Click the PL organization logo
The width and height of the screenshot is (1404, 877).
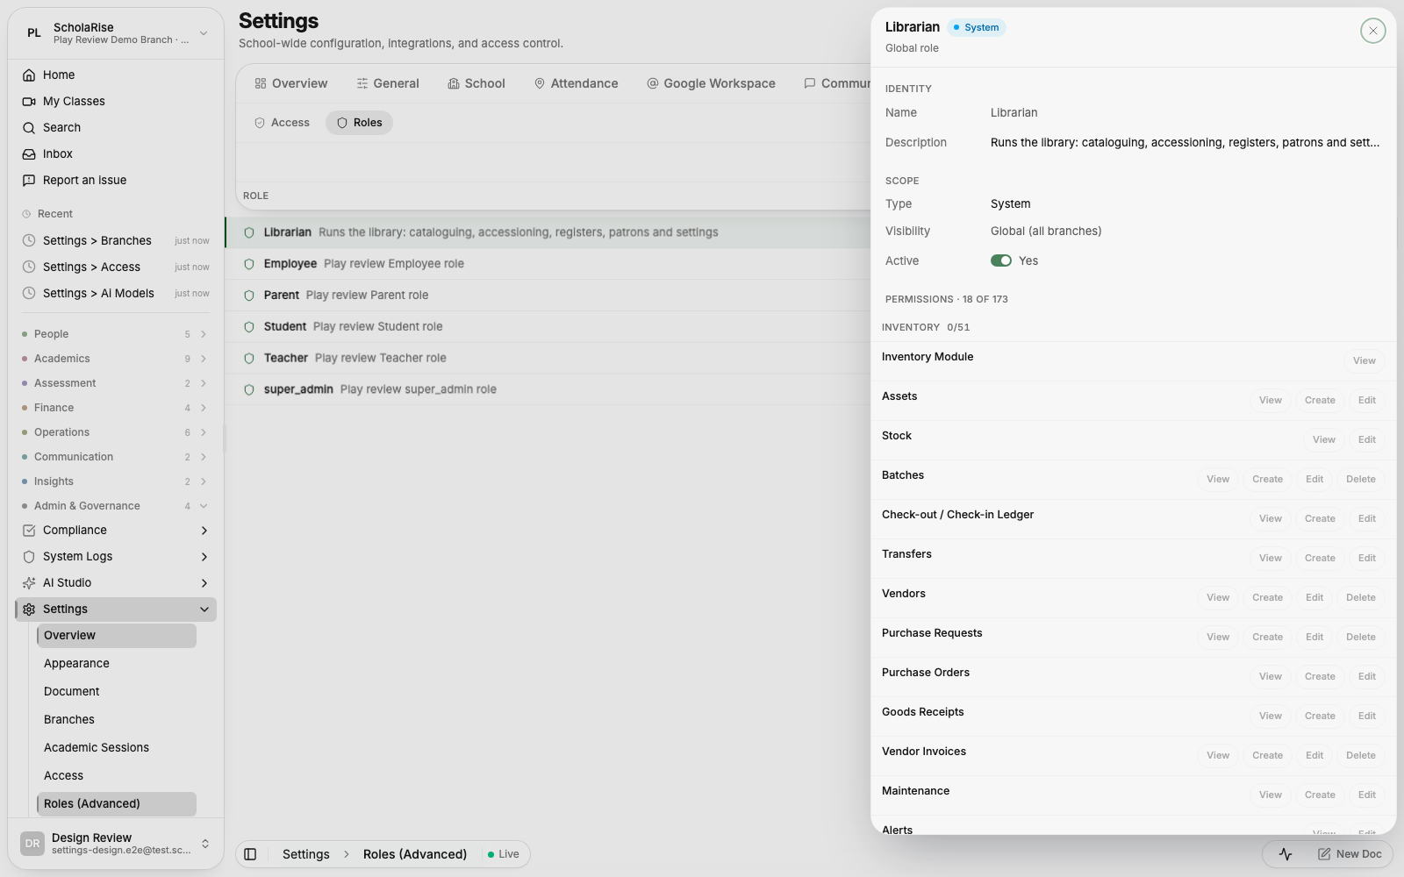point(34,33)
